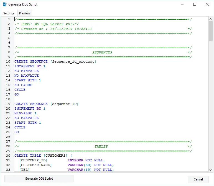Click 'INCREMENT BY 1' on line 11
This screenshot has height=186, width=214.
pos(30,66)
